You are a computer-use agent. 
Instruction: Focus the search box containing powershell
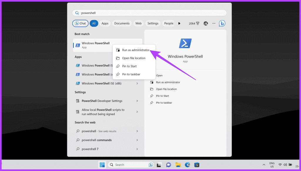point(149,13)
